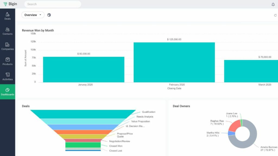This screenshot has width=278, height=156.
Task: Open the Activities module
Action: click(x=7, y=76)
